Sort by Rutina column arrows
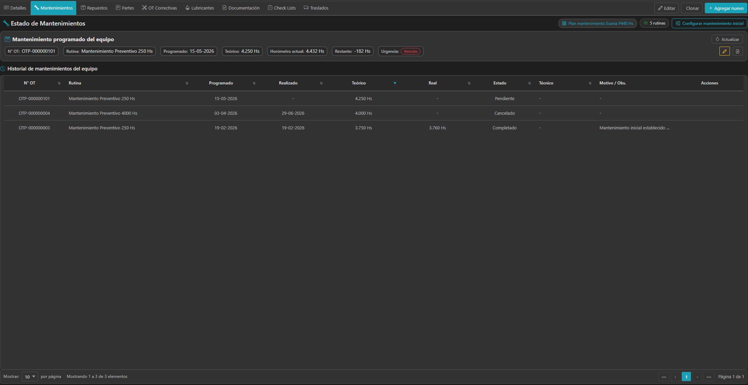 [187, 83]
